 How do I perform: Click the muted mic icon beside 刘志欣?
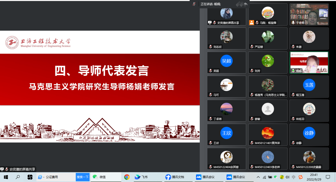coord(210,47)
